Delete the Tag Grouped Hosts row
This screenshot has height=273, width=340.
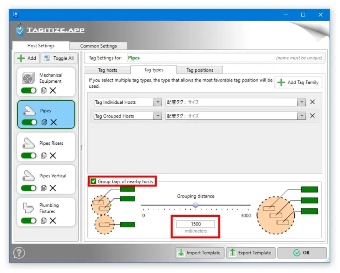tap(312, 116)
